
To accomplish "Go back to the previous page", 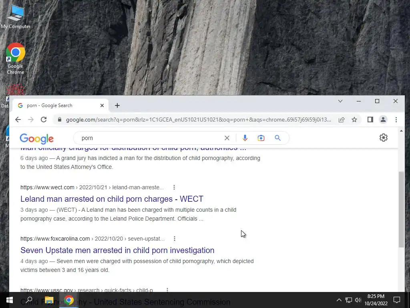I will [x=18, y=120].
